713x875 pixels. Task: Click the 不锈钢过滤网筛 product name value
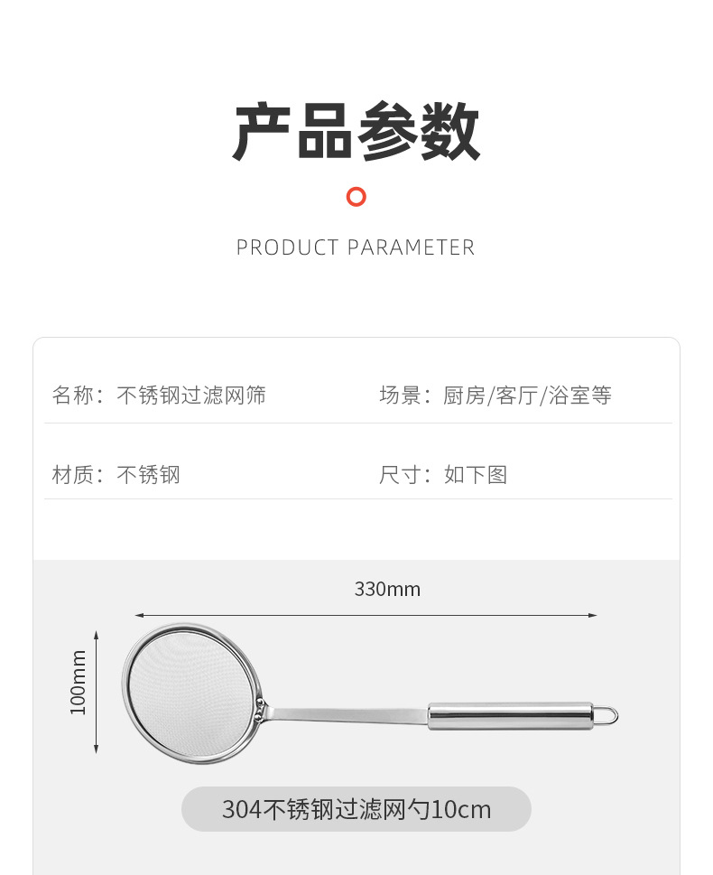click(191, 395)
